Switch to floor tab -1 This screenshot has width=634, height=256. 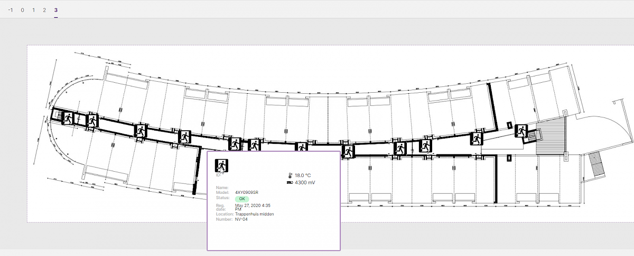coord(10,10)
